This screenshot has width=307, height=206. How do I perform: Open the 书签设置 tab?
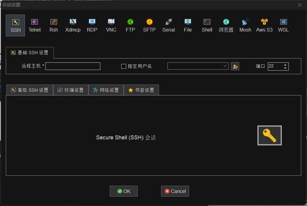141,90
